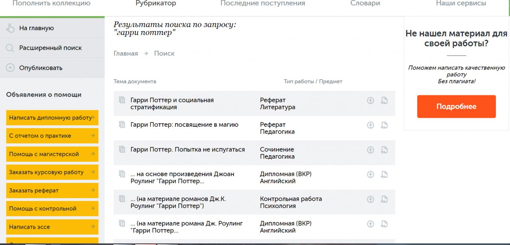Click arrow on 'Заказать курсовую работу' button
Screen dimensions: 510x245
(x=93, y=172)
